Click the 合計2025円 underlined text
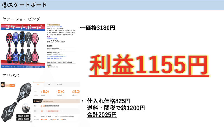This screenshot has width=224, height=127. [x=102, y=115]
